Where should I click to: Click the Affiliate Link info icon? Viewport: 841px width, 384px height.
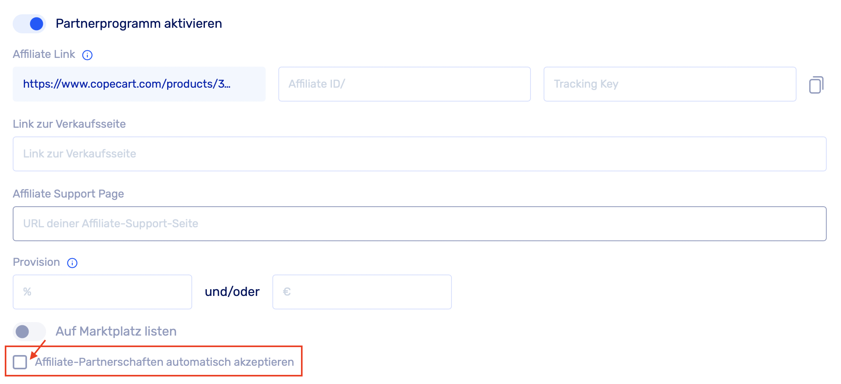(x=87, y=55)
